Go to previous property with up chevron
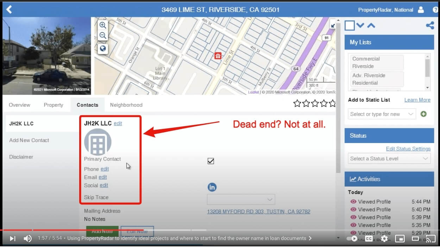Image resolution: width=440 pixels, height=247 pixels. (371, 25)
